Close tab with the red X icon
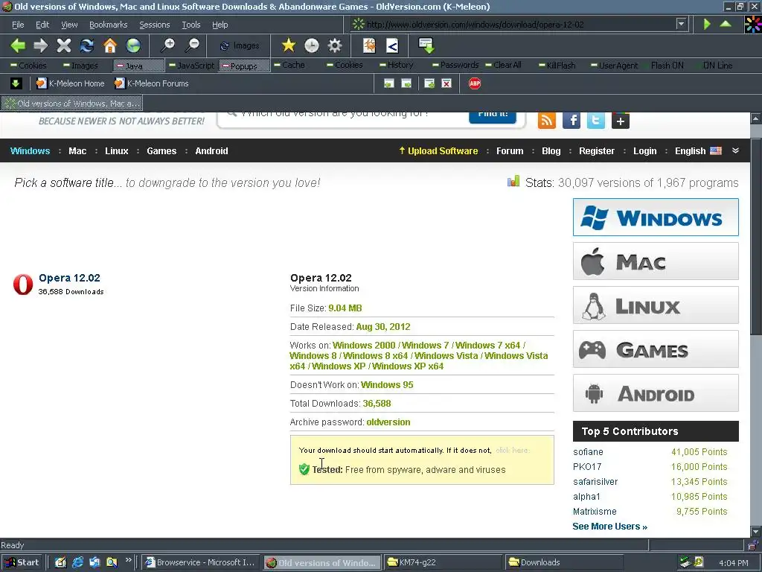Image resolution: width=762 pixels, height=572 pixels. point(446,83)
